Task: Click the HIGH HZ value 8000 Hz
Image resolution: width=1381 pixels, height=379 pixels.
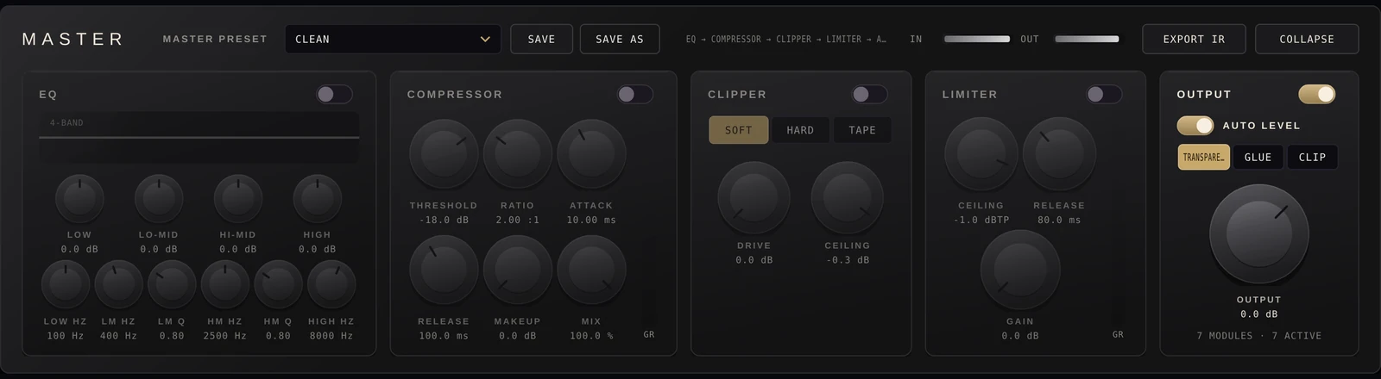Action: point(331,335)
